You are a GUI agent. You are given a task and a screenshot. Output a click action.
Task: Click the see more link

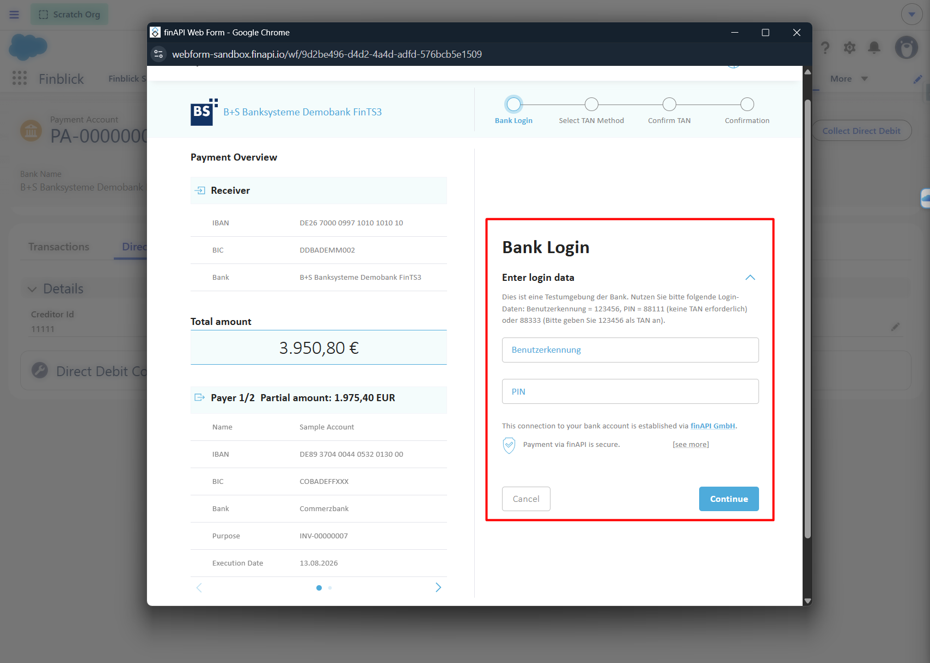point(690,445)
